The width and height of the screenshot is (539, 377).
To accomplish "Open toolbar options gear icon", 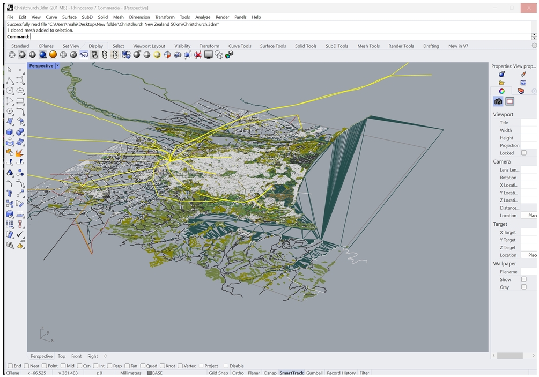I will (534, 46).
